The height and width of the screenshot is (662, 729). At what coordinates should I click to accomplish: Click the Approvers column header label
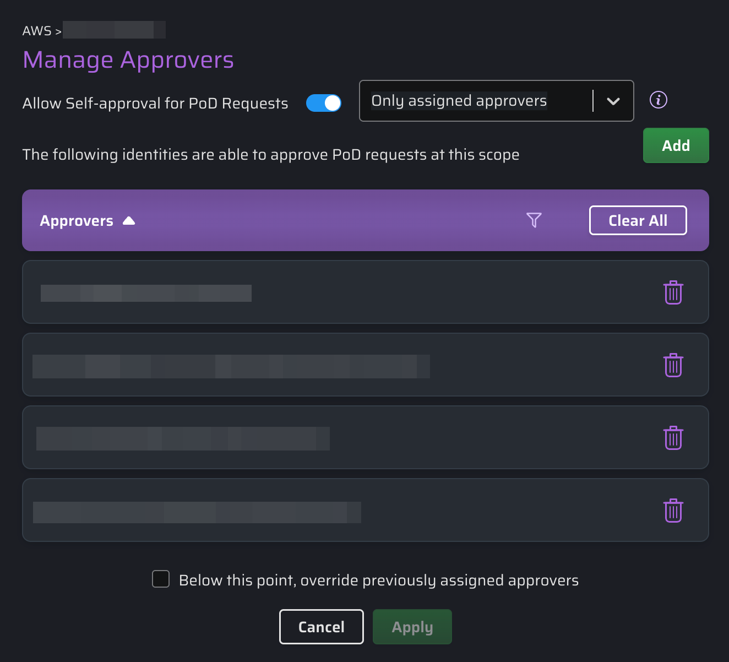click(x=77, y=221)
